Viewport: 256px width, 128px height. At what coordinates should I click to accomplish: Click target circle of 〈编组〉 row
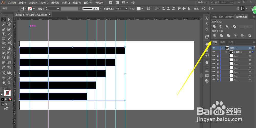pyautogui.click(x=250, y=52)
